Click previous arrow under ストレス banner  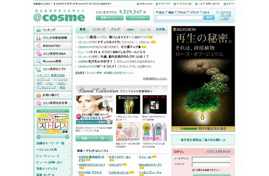coord(38,137)
